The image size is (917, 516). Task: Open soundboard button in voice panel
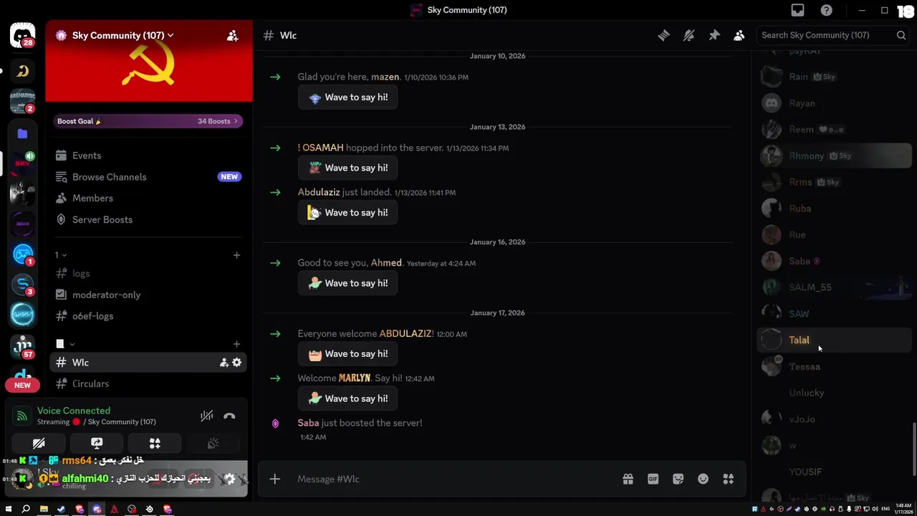click(x=213, y=444)
